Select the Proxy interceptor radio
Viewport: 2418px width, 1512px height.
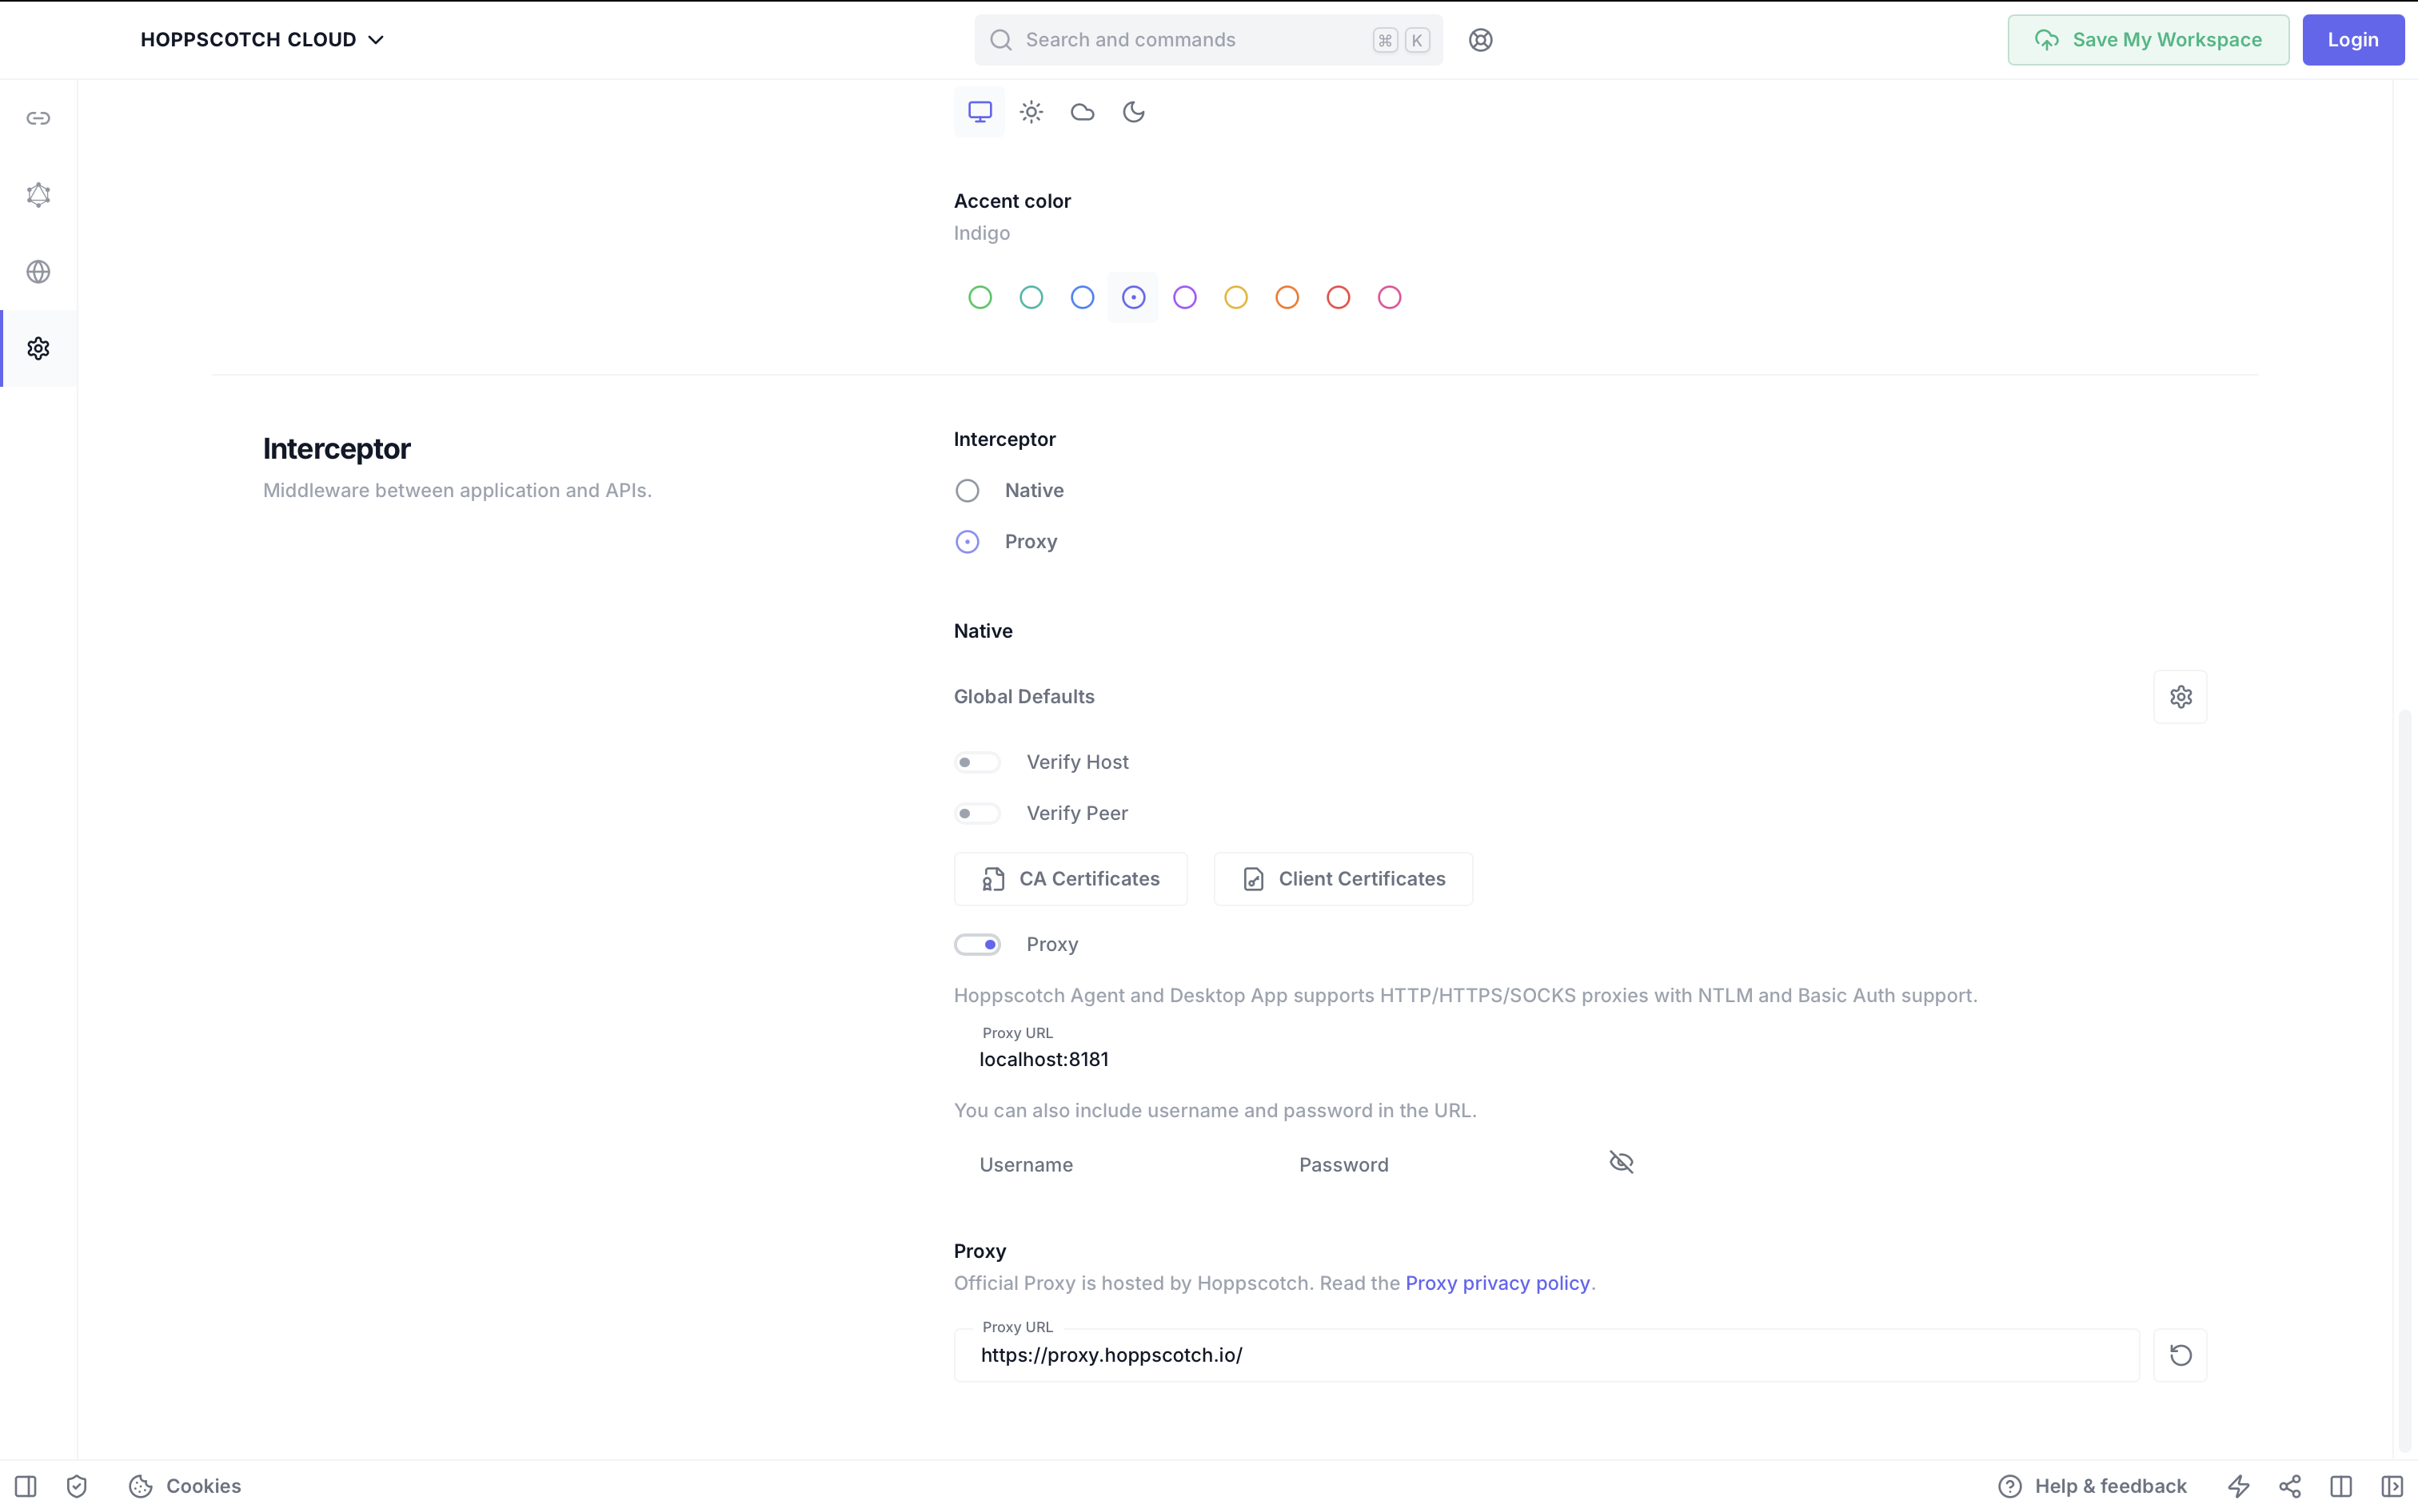968,542
